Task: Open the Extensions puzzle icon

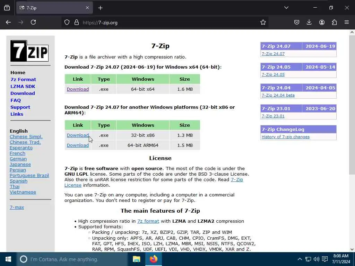Action: click(334, 23)
